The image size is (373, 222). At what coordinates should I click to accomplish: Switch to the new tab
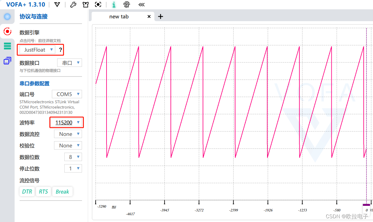119,16
